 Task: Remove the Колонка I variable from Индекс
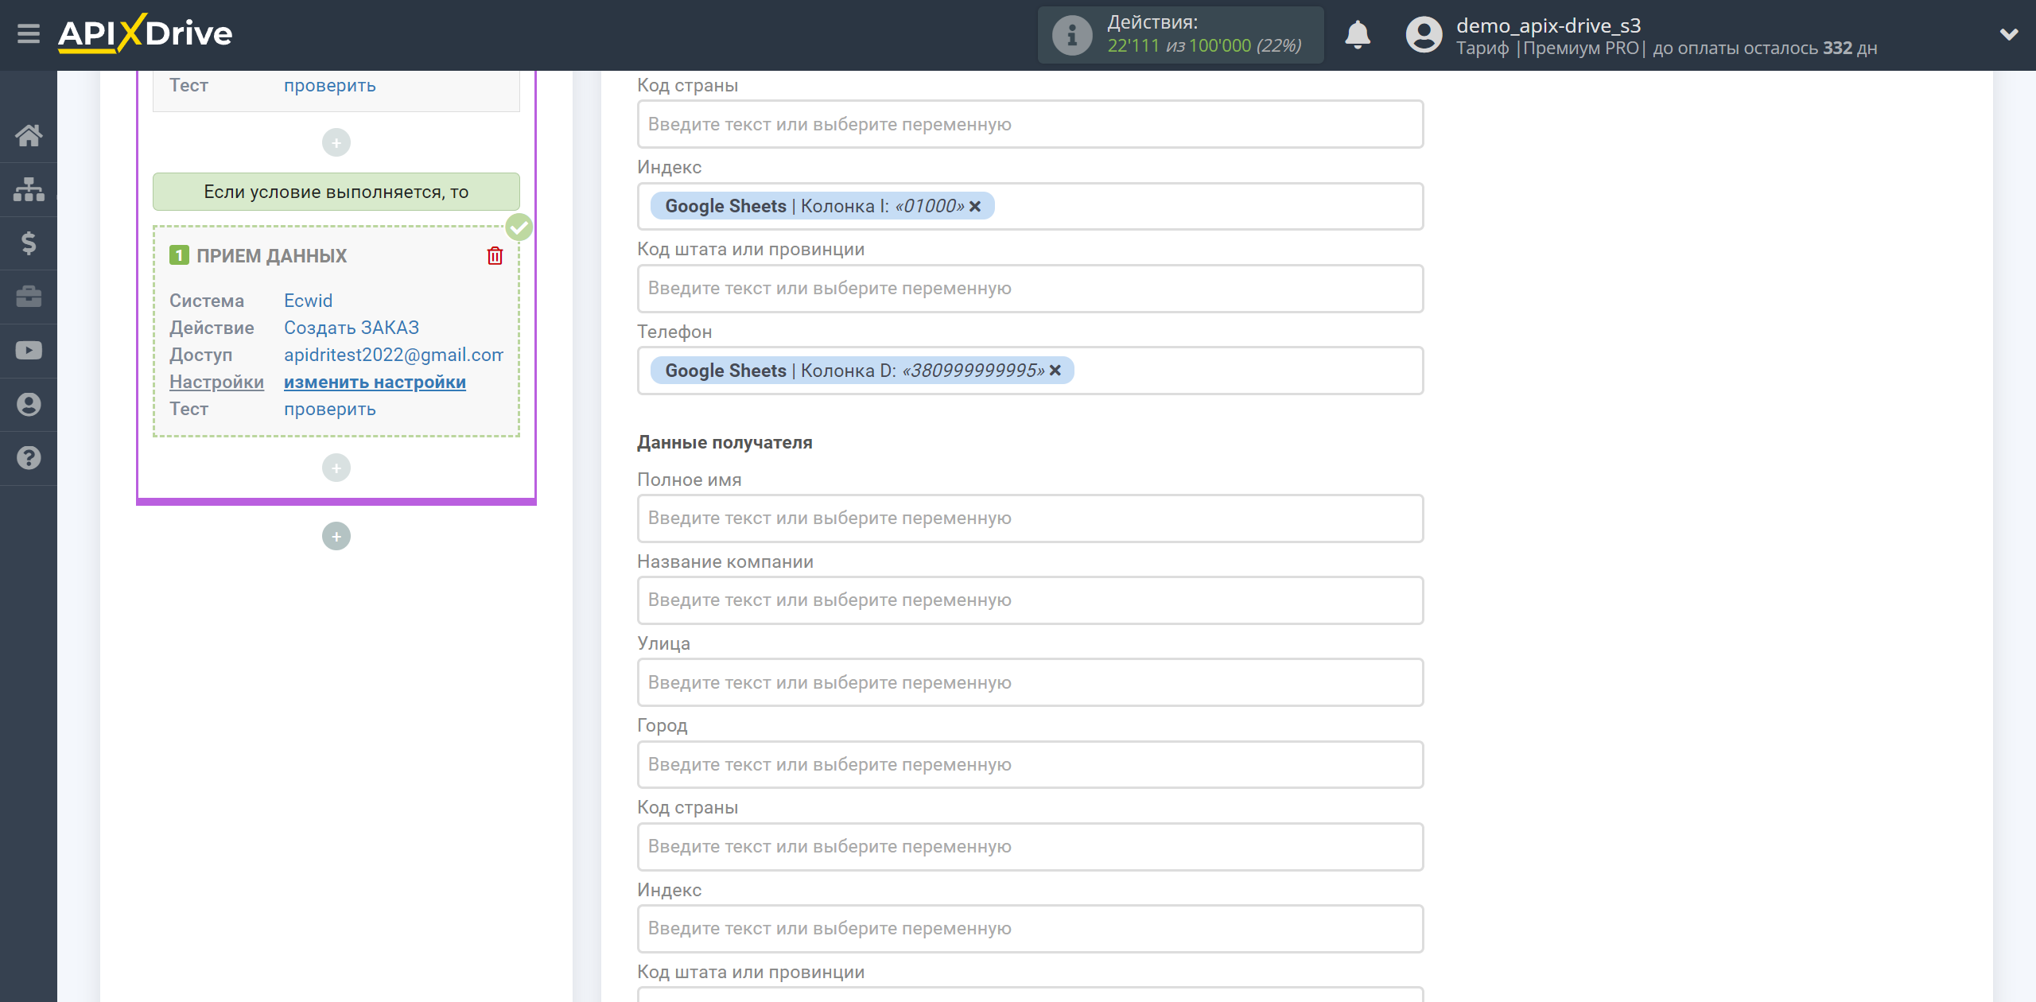(x=975, y=206)
